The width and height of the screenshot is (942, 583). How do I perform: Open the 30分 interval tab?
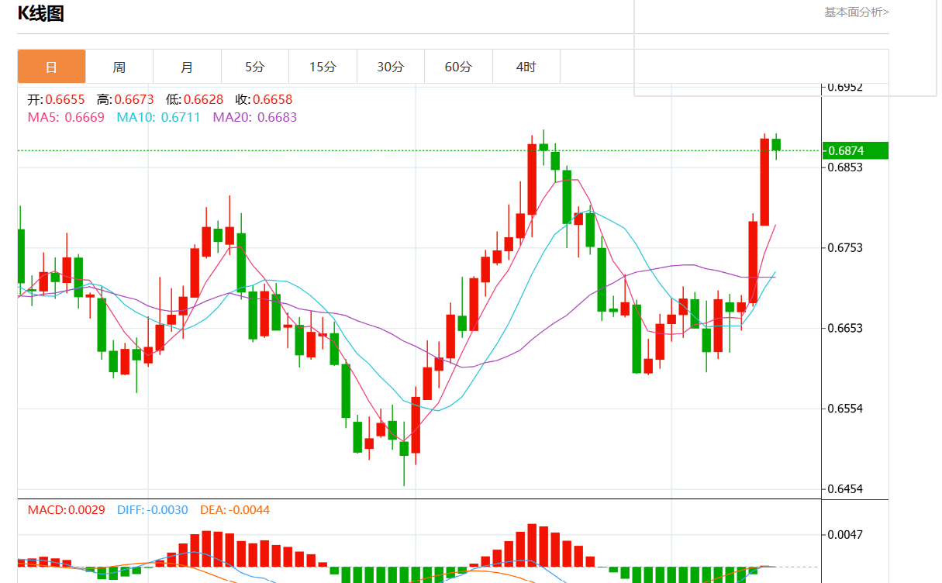(391, 67)
